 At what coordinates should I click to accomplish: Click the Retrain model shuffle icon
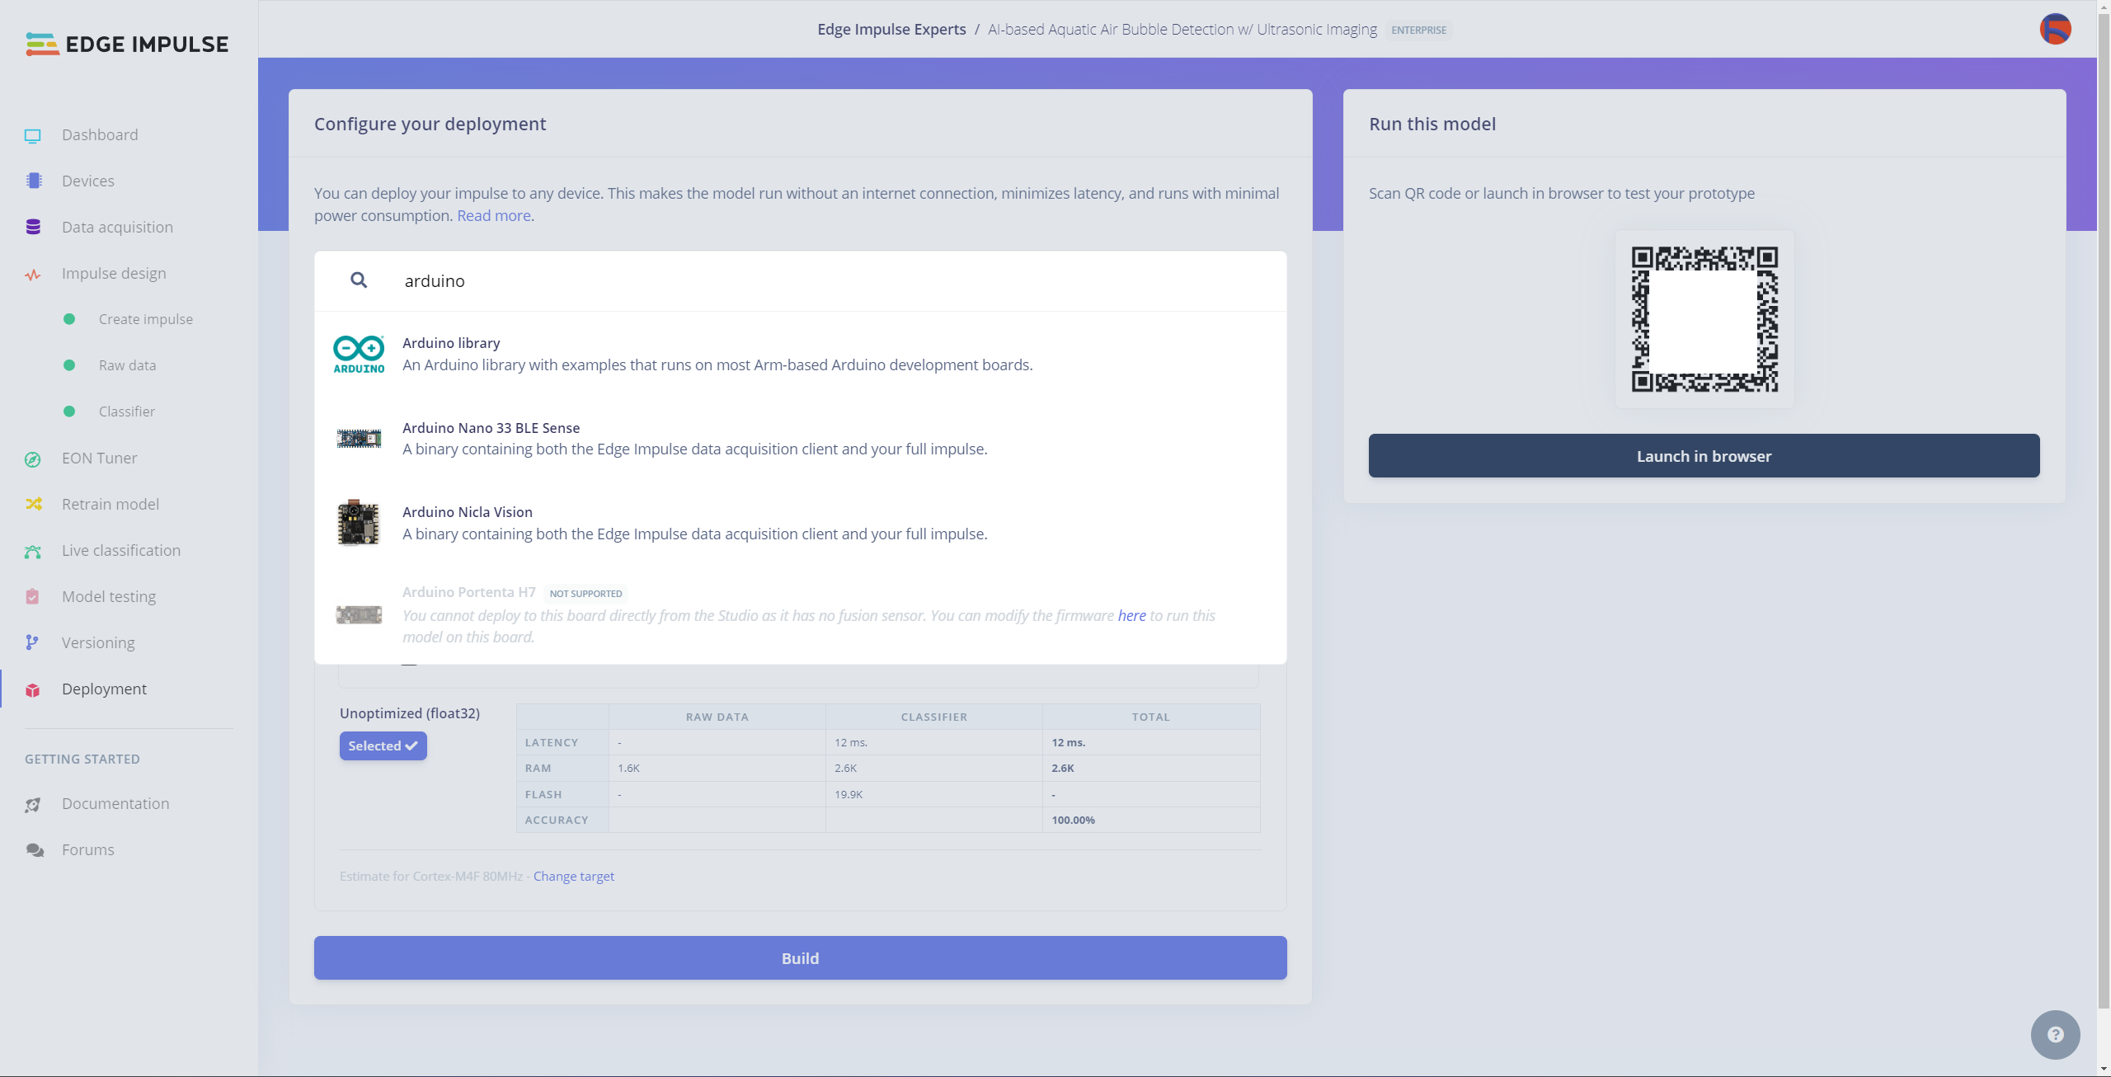click(x=33, y=505)
